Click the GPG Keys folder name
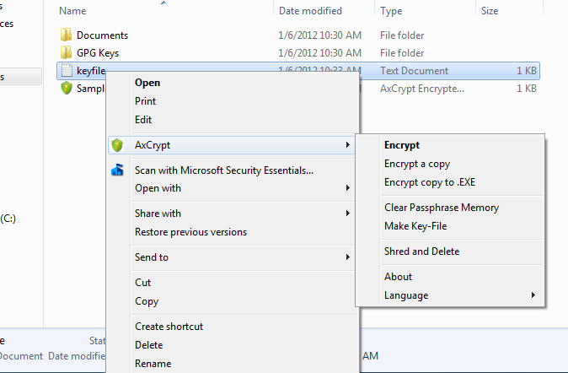Viewport: 568px width, 373px height. [98, 53]
